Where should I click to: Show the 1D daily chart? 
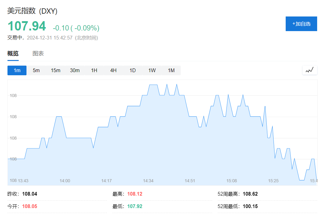pyautogui.click(x=133, y=70)
